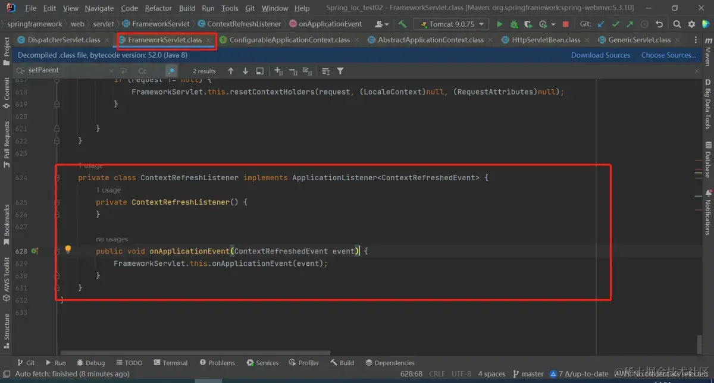This screenshot has height=383, width=714.
Task: Collapse the class ContextRefreshListener fold at line 624
Action: coord(57,178)
